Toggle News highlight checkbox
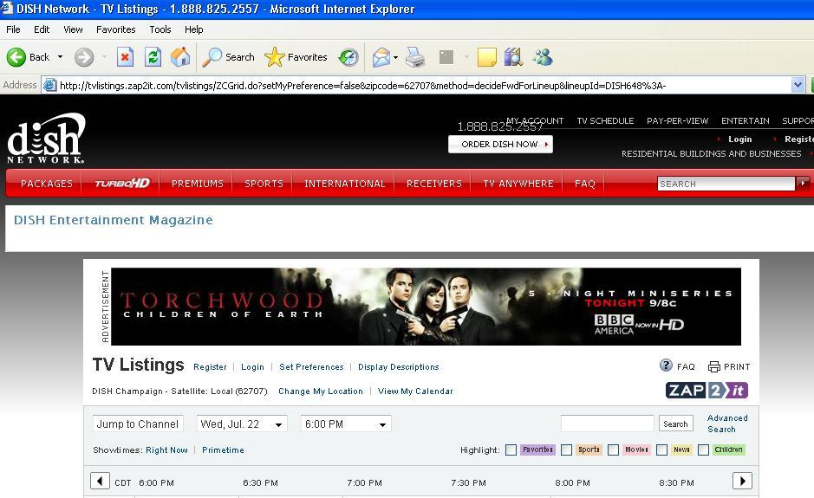This screenshot has width=814, height=498. 661,449
